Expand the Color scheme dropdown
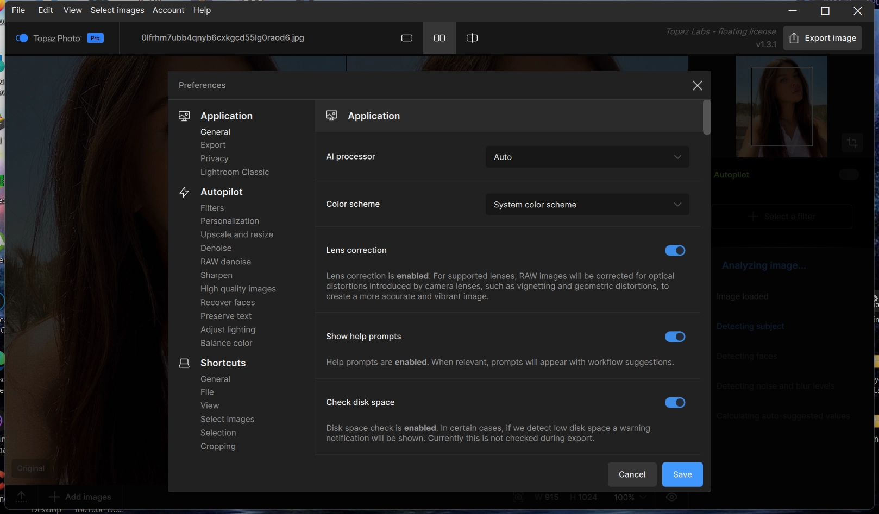 (587, 205)
